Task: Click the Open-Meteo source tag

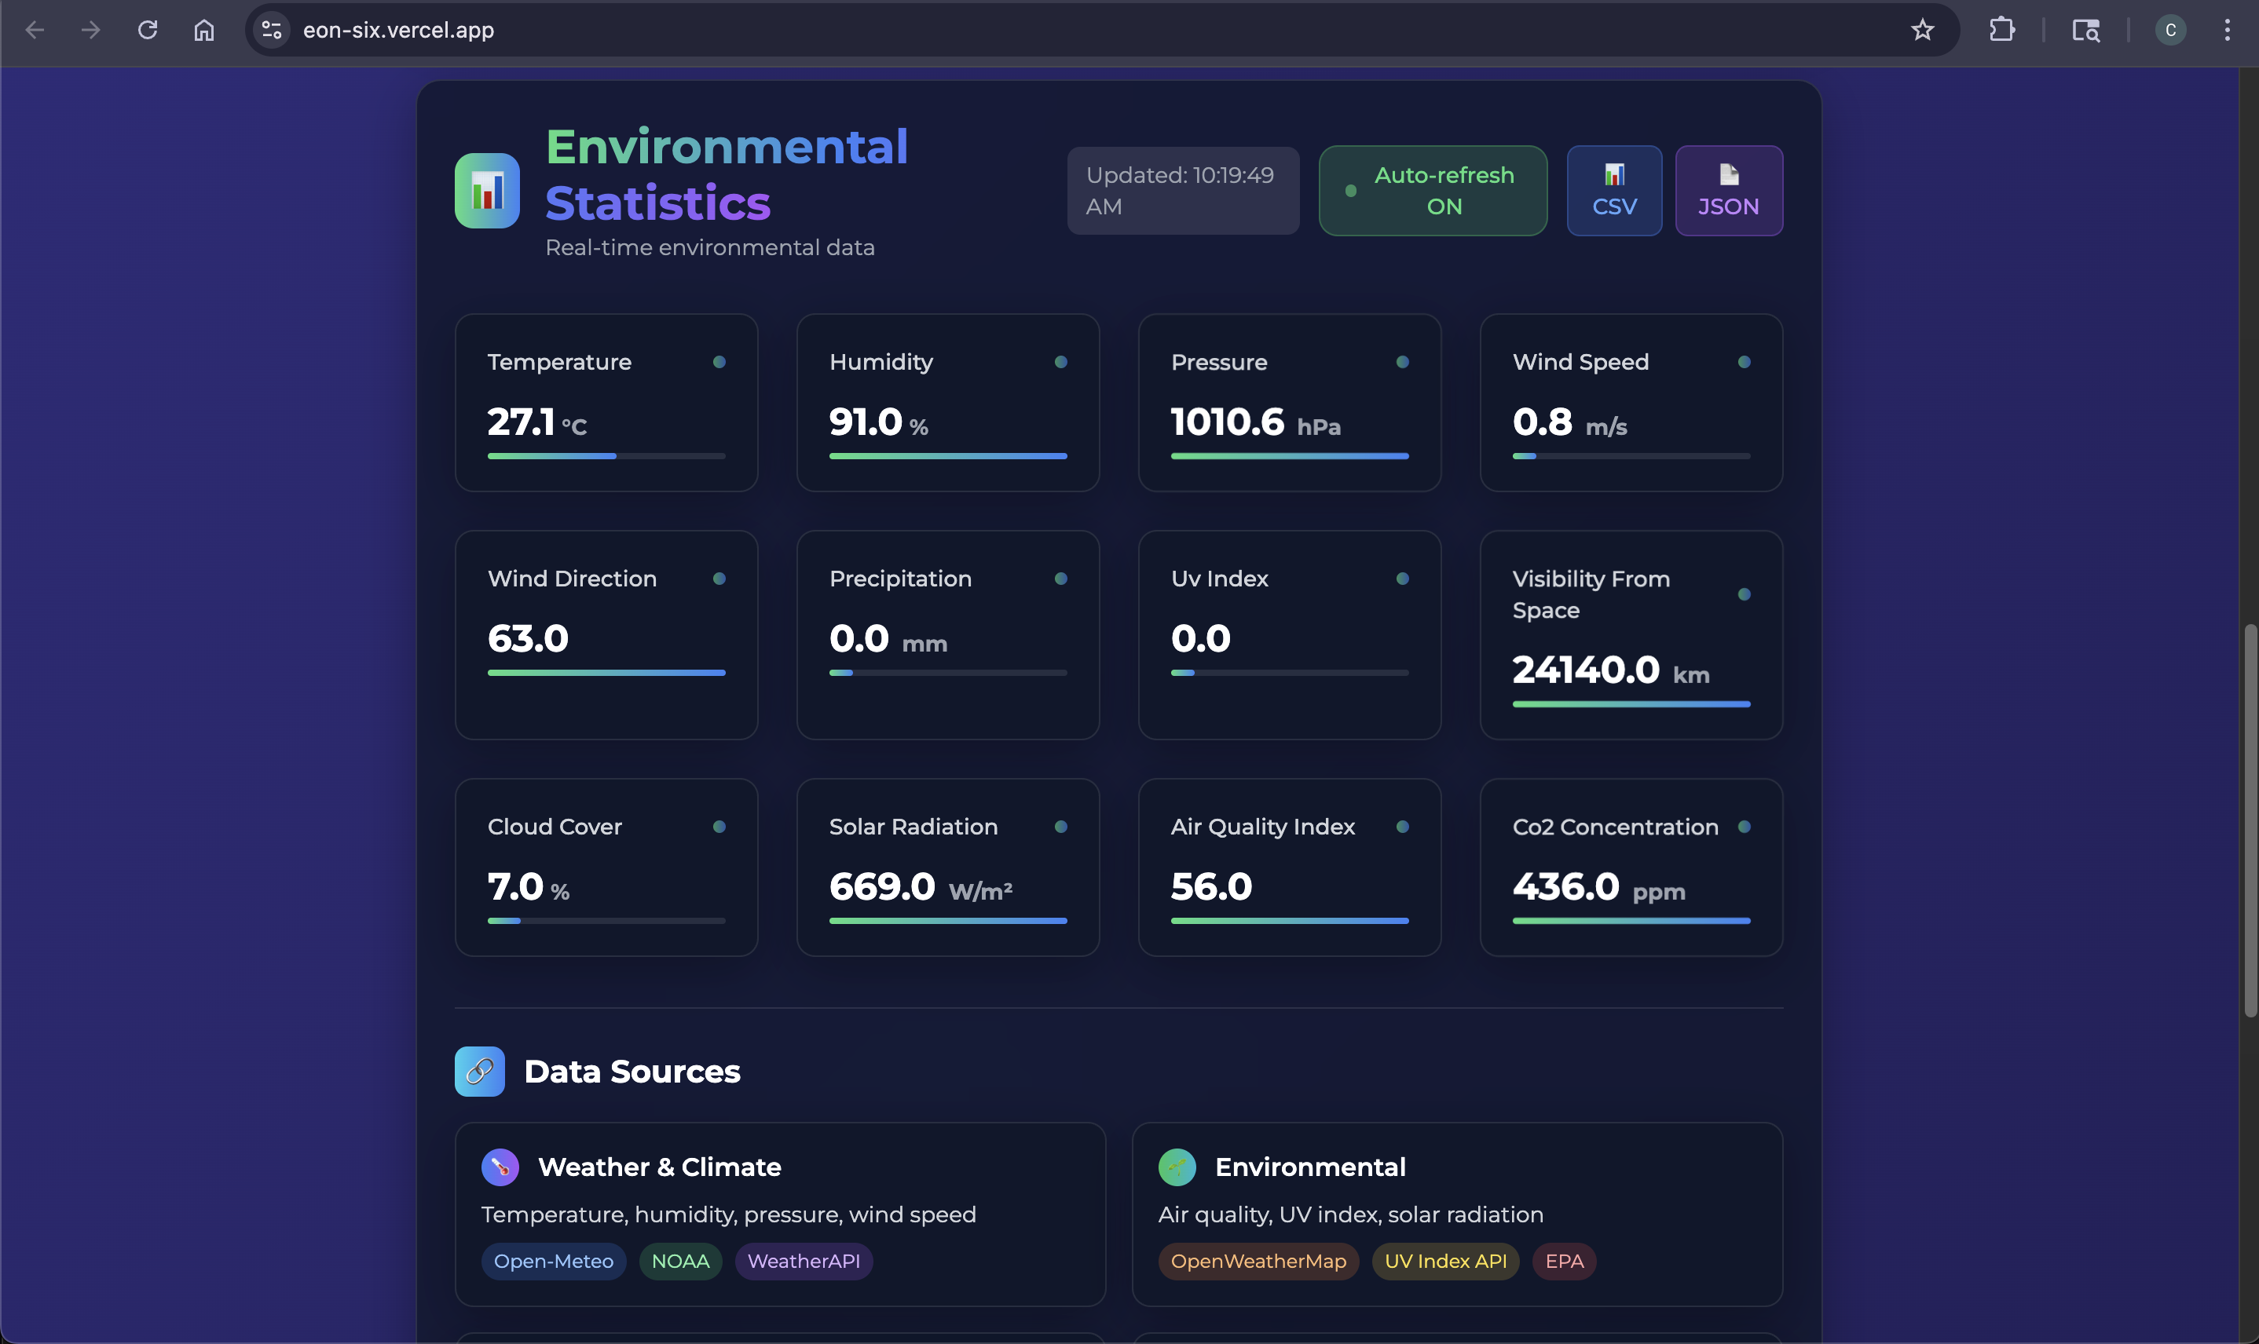Action: pyautogui.click(x=553, y=1261)
